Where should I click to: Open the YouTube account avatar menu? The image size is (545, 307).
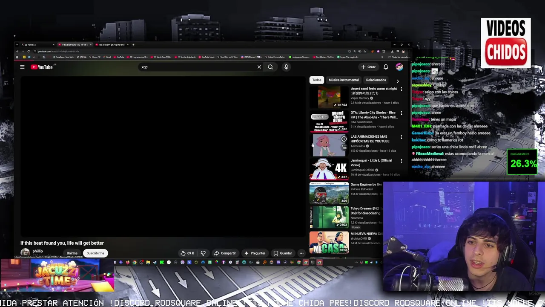point(399,67)
